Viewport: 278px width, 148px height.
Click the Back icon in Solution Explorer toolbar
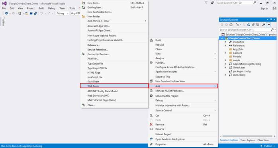(222, 25)
